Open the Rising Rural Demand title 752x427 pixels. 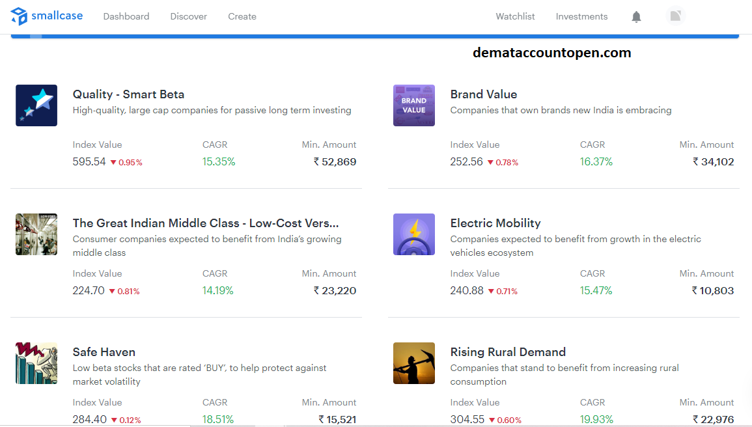[x=508, y=352]
